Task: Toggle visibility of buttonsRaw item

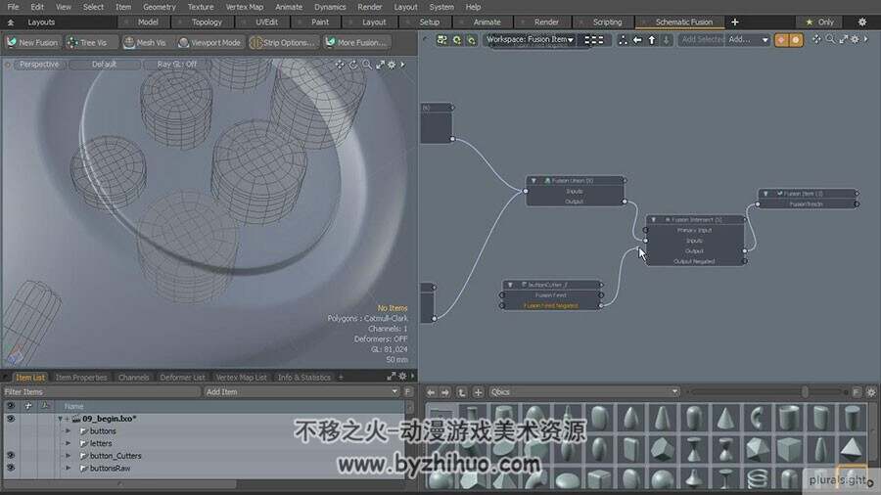Action: coord(10,468)
